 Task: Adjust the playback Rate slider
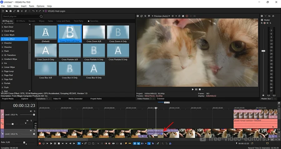(x=24, y=142)
